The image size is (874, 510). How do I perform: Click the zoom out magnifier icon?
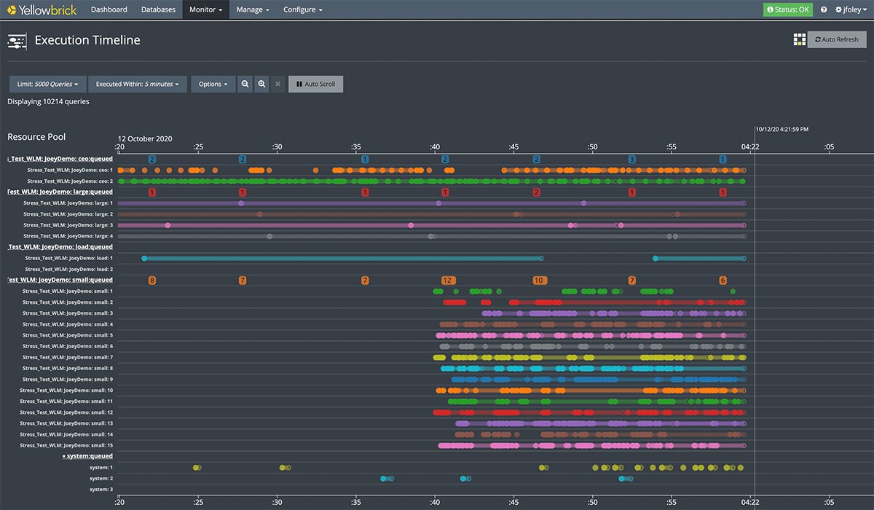click(x=245, y=84)
